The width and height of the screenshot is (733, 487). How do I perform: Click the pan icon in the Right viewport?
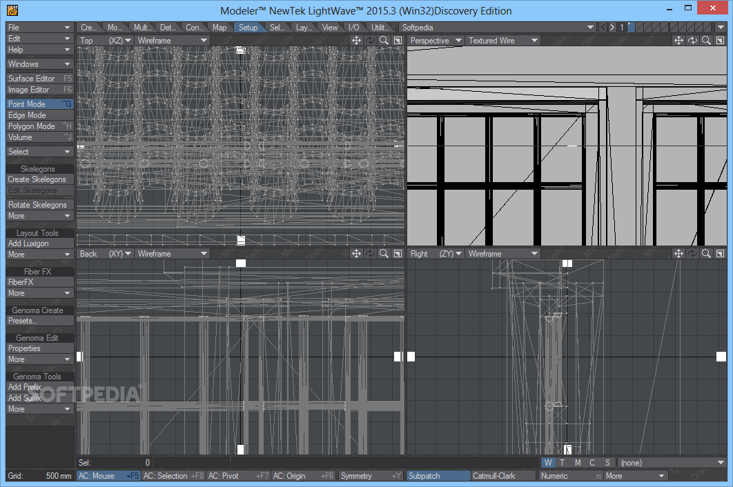click(678, 254)
